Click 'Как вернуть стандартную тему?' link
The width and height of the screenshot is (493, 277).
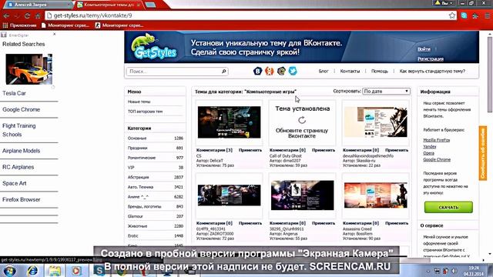coord(432,72)
